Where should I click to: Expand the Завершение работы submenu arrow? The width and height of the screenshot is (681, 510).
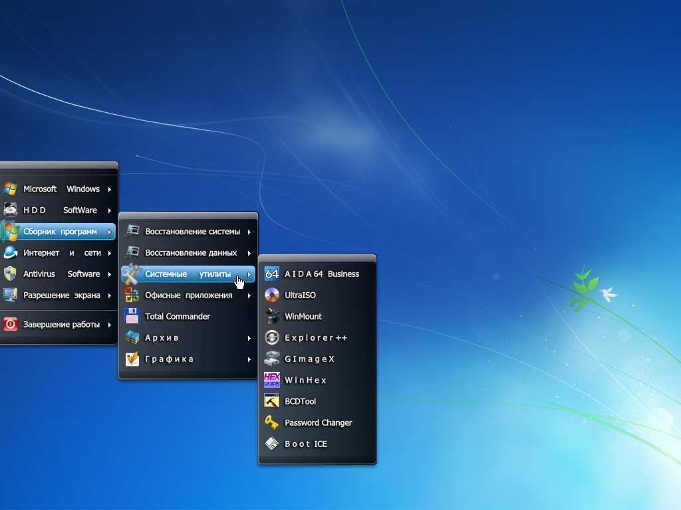click(x=110, y=324)
